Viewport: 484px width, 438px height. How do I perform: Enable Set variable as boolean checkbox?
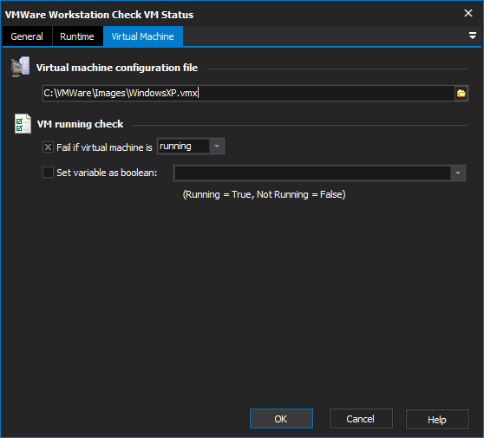[x=48, y=173]
